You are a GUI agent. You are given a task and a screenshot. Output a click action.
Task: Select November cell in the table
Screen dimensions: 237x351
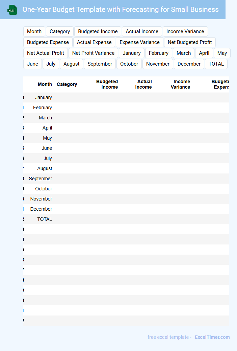coord(41,199)
